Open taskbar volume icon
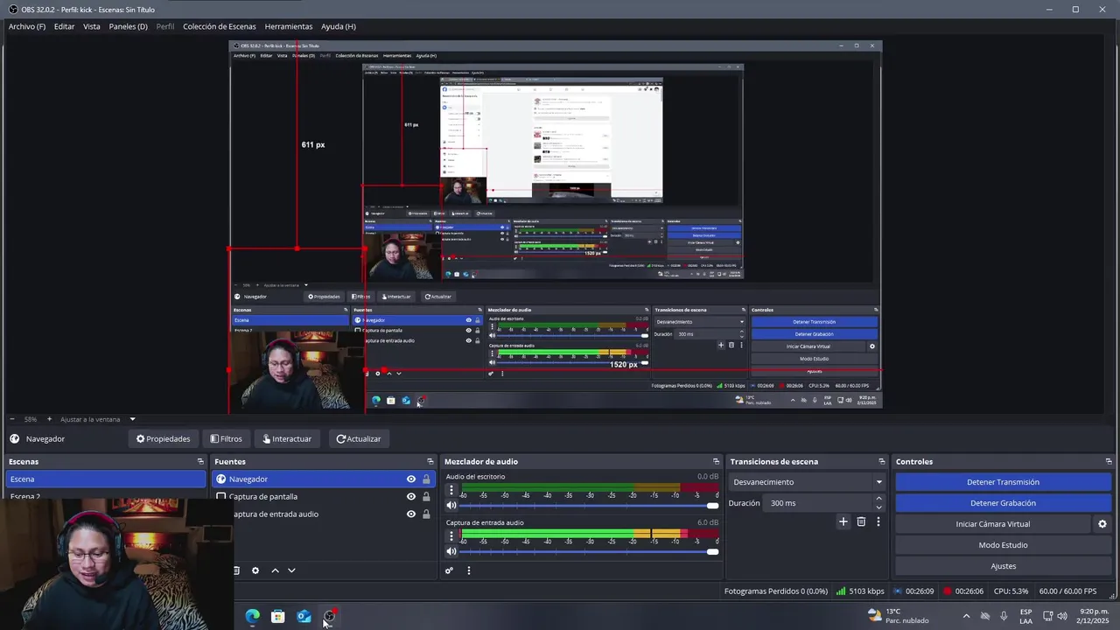 pos(1062,616)
